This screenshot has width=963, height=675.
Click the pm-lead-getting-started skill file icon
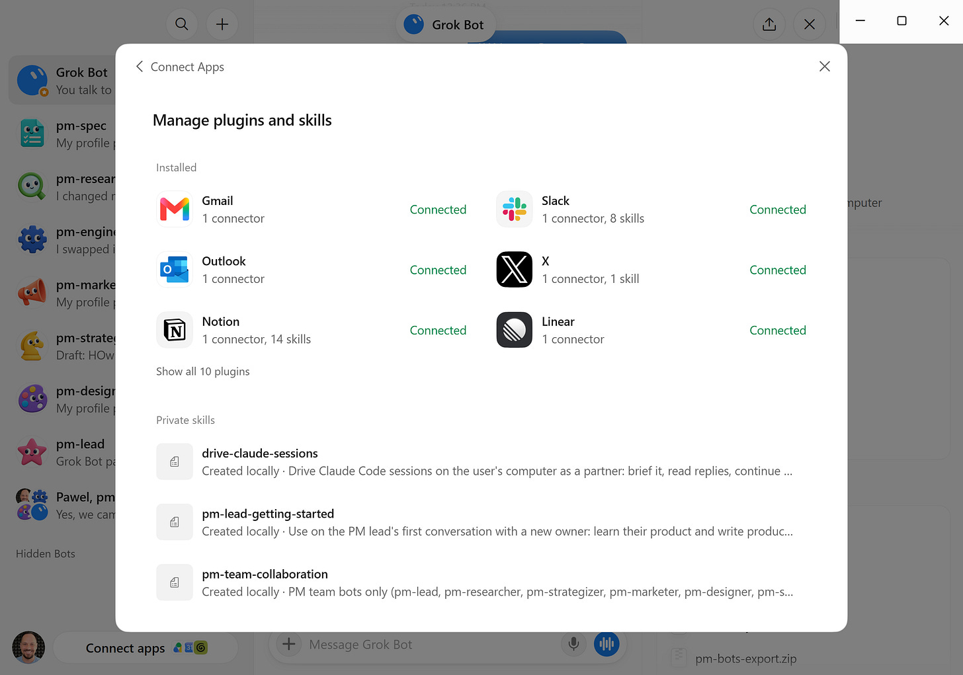click(x=175, y=522)
